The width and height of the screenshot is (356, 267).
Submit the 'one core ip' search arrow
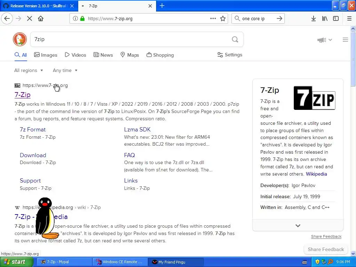[280, 18]
